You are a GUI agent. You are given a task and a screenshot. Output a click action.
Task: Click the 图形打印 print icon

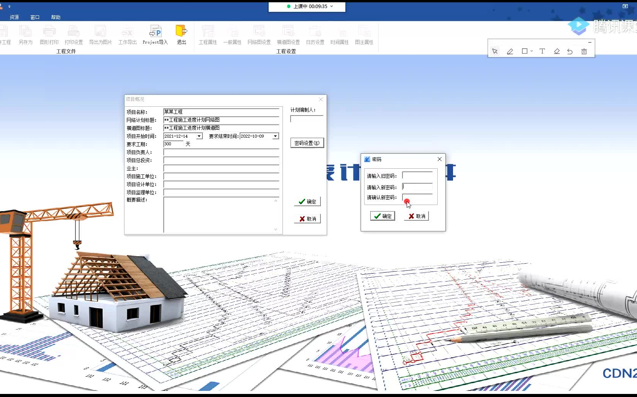coord(49,35)
